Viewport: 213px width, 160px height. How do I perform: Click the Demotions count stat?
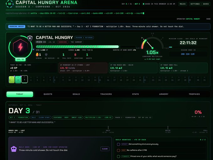tap(75, 55)
